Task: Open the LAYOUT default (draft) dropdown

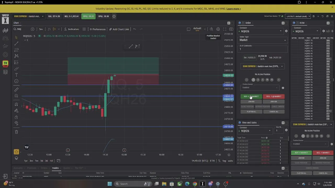Action: point(298,16)
